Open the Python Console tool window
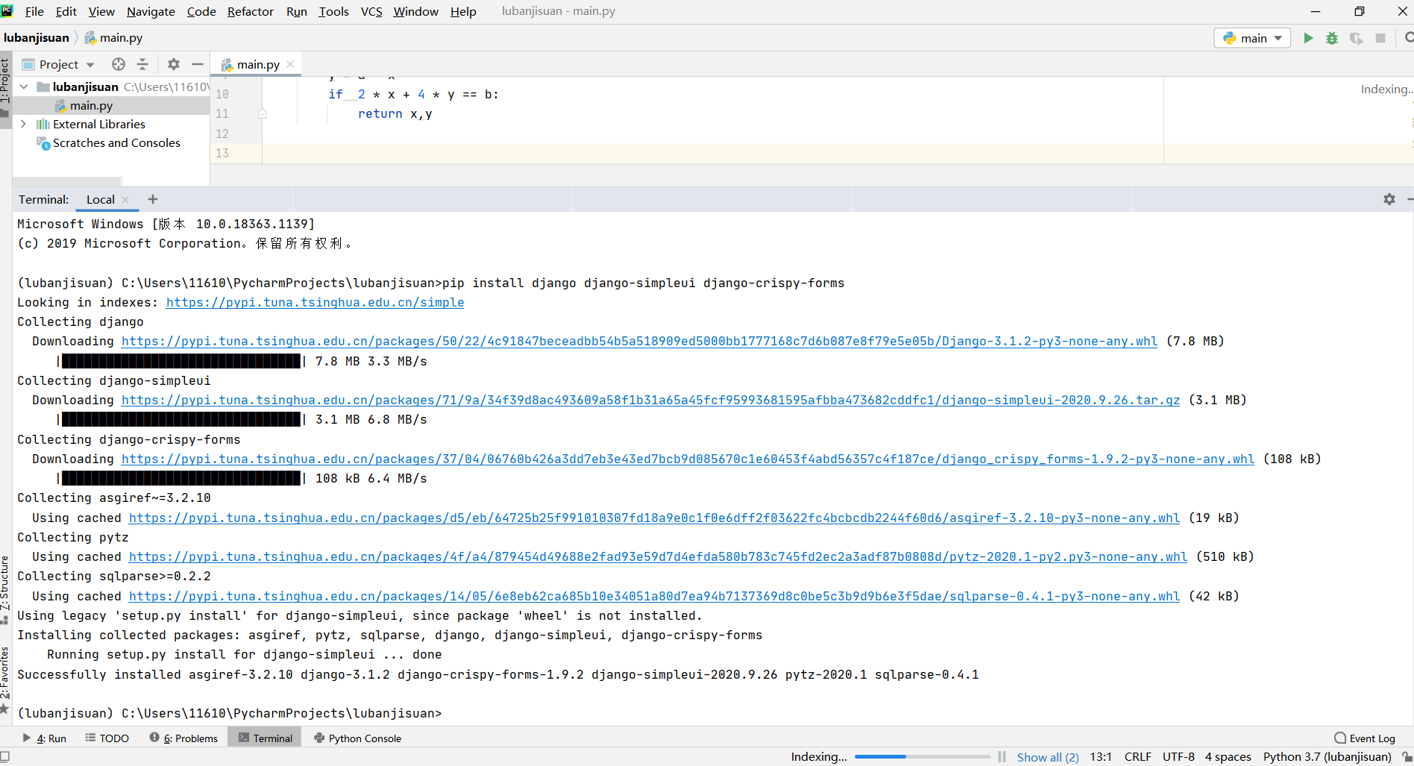 (357, 738)
